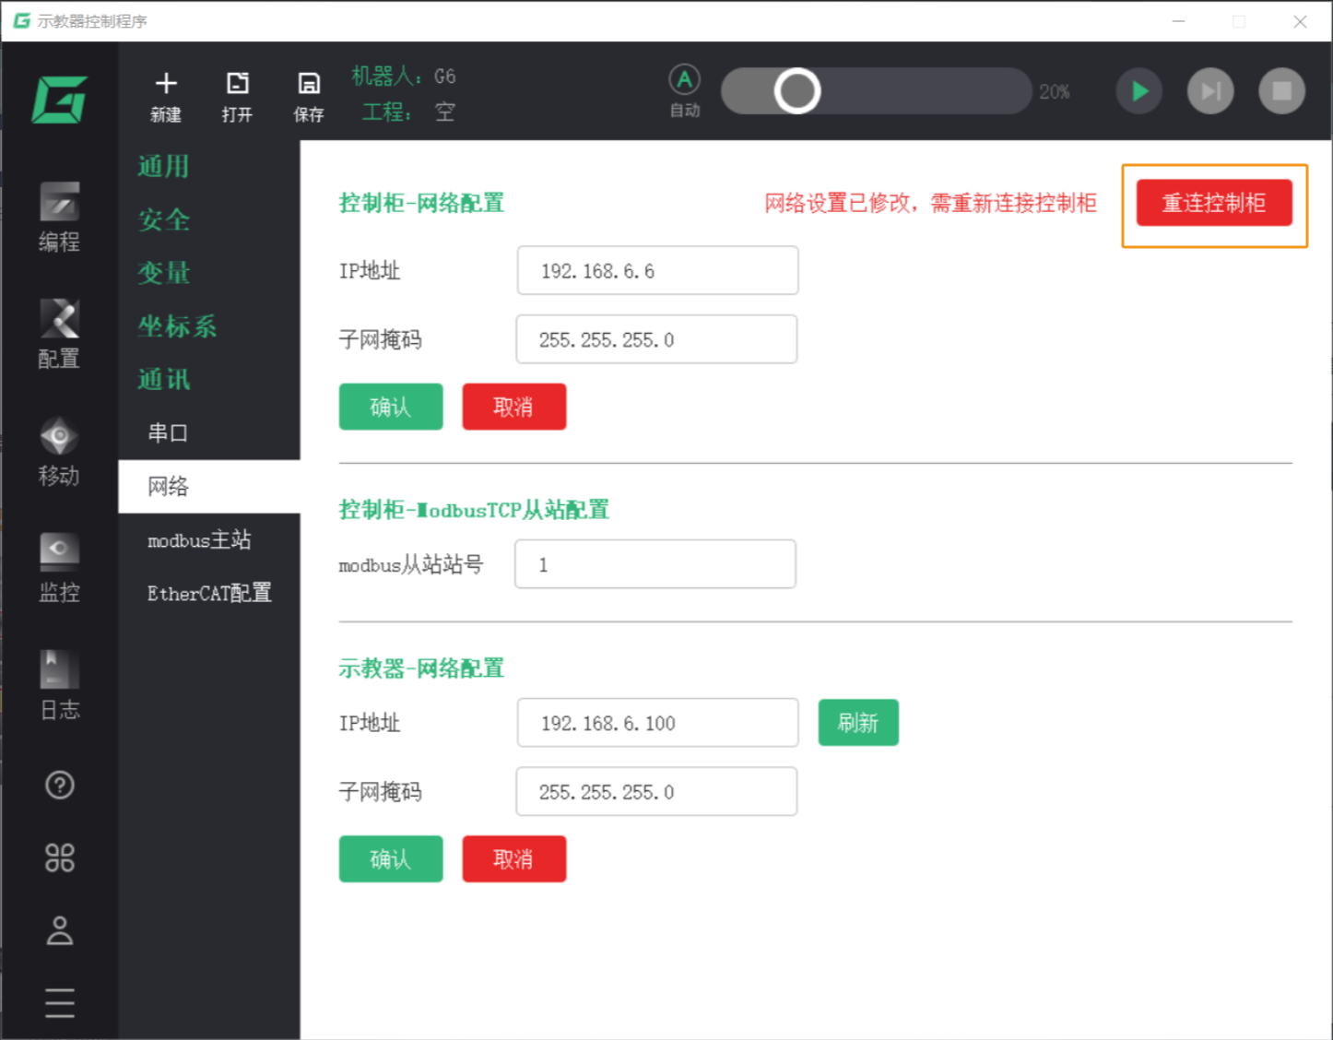Viewport: 1333px width, 1040px height.
Task: Minimize the 示教器控制程序 window
Action: 1178,21
